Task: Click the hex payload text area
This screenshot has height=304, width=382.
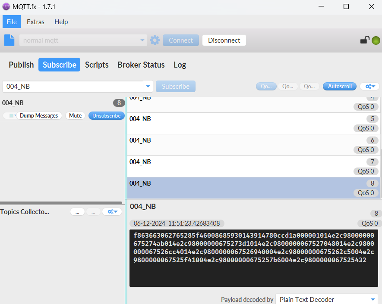Action: pyautogui.click(x=254, y=258)
